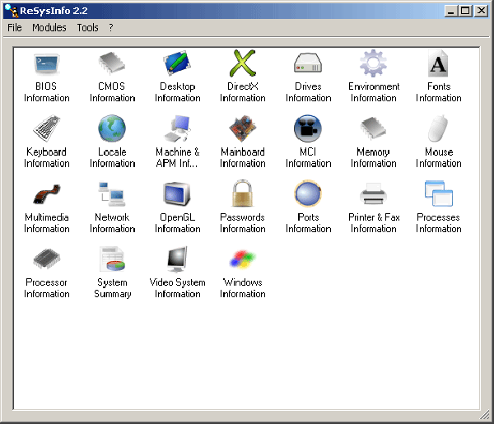
Task: Open the Tools menu
Action: (x=87, y=27)
